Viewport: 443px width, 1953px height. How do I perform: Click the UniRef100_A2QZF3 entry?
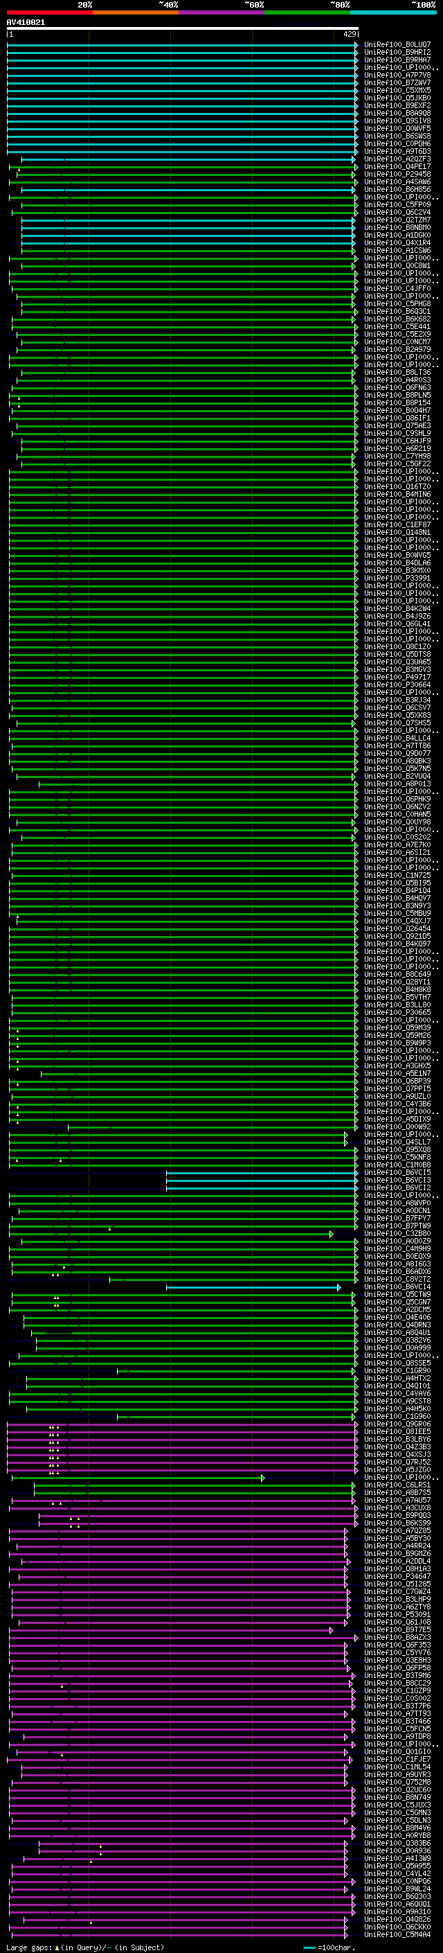tap(397, 160)
